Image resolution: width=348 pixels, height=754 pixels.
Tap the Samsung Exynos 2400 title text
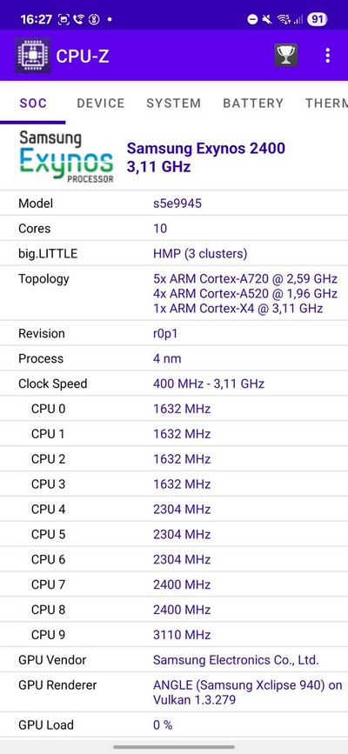[206, 148]
